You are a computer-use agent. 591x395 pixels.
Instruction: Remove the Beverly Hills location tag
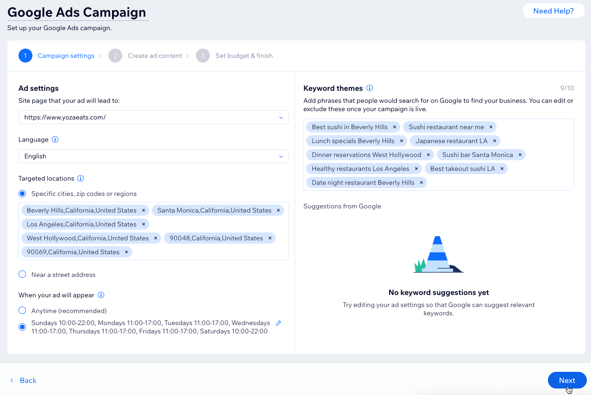click(x=144, y=210)
